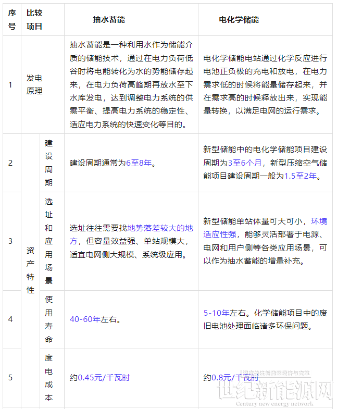Click the blue text '环境适应性强'
Image resolution: width=337 pixels, height=409 pixels.
coord(265,228)
